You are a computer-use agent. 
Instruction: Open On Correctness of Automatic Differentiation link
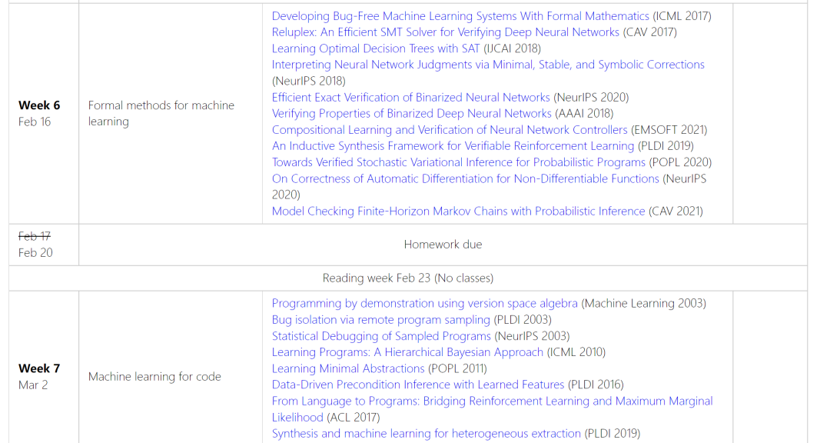465,178
